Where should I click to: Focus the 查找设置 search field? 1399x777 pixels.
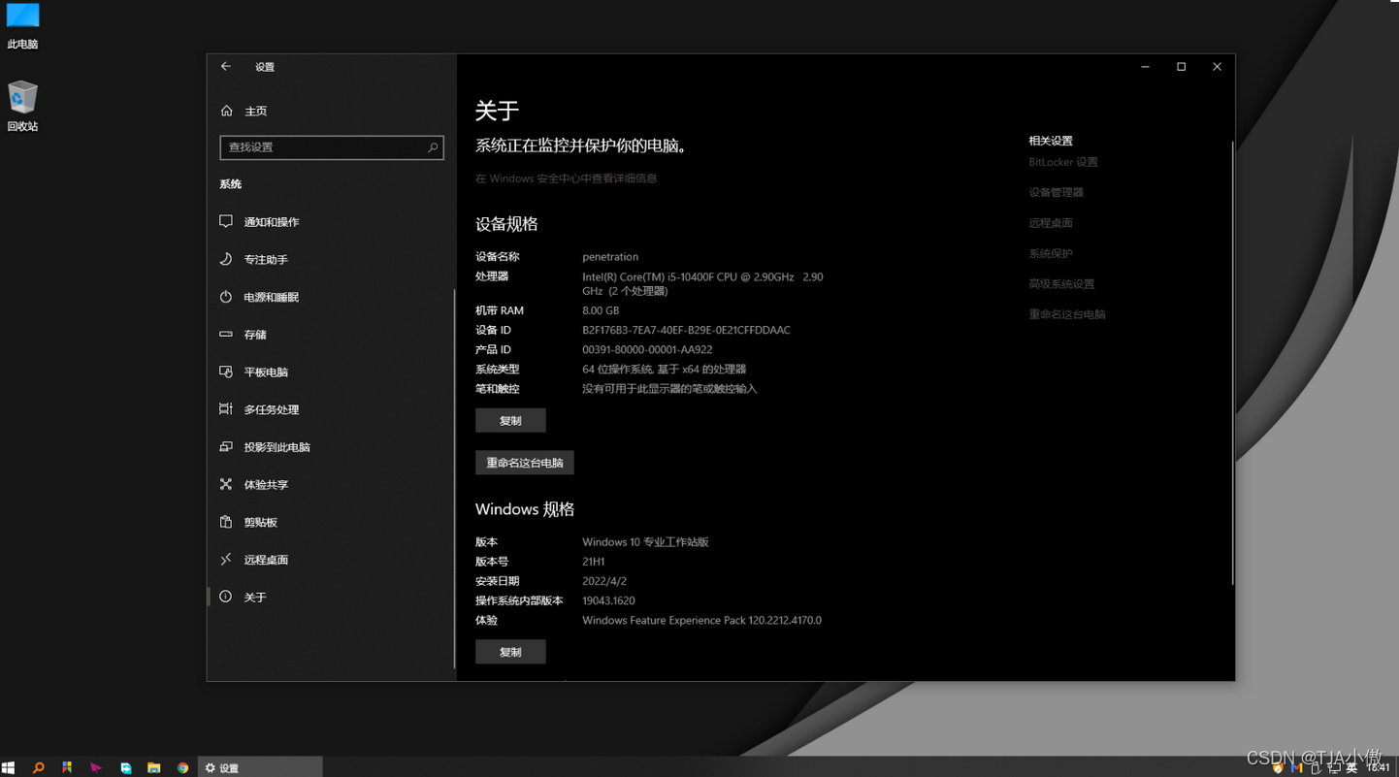click(332, 147)
